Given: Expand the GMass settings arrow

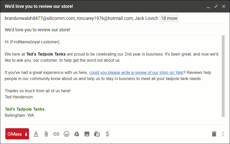Looking at the screenshot, I should coord(26,134).
